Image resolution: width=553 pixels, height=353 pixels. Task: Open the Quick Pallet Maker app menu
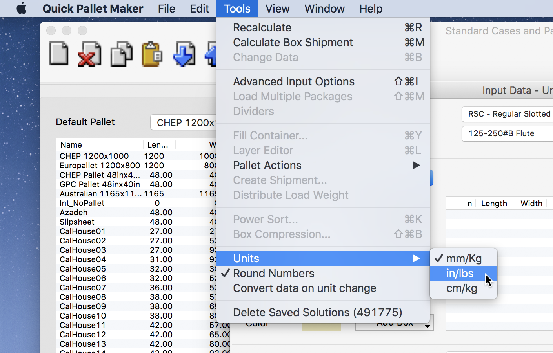pos(93,9)
